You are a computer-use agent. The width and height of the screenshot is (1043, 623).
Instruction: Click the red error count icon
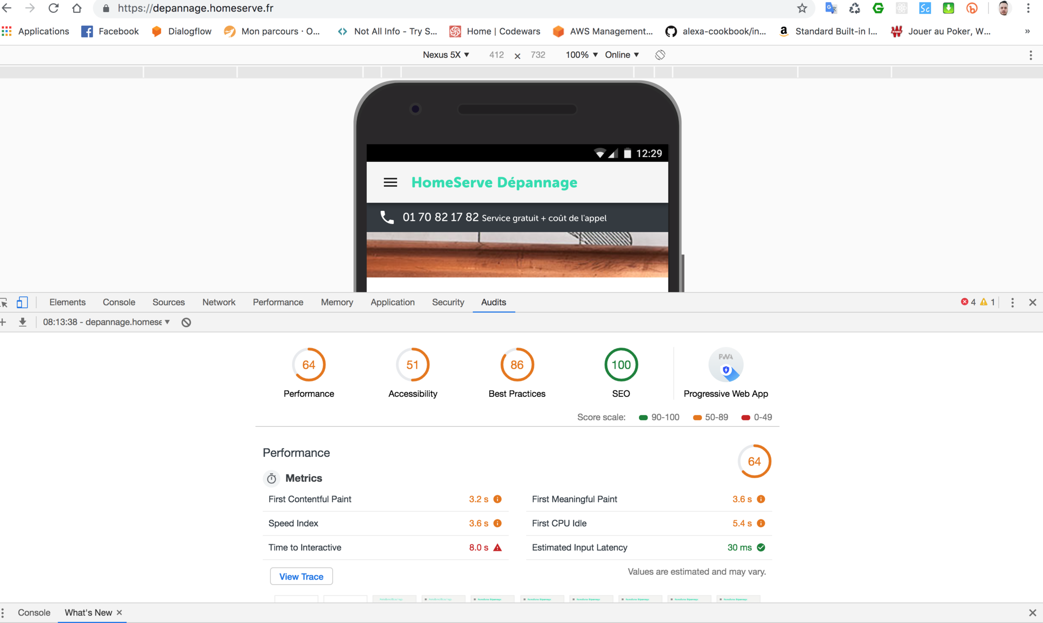(x=964, y=302)
